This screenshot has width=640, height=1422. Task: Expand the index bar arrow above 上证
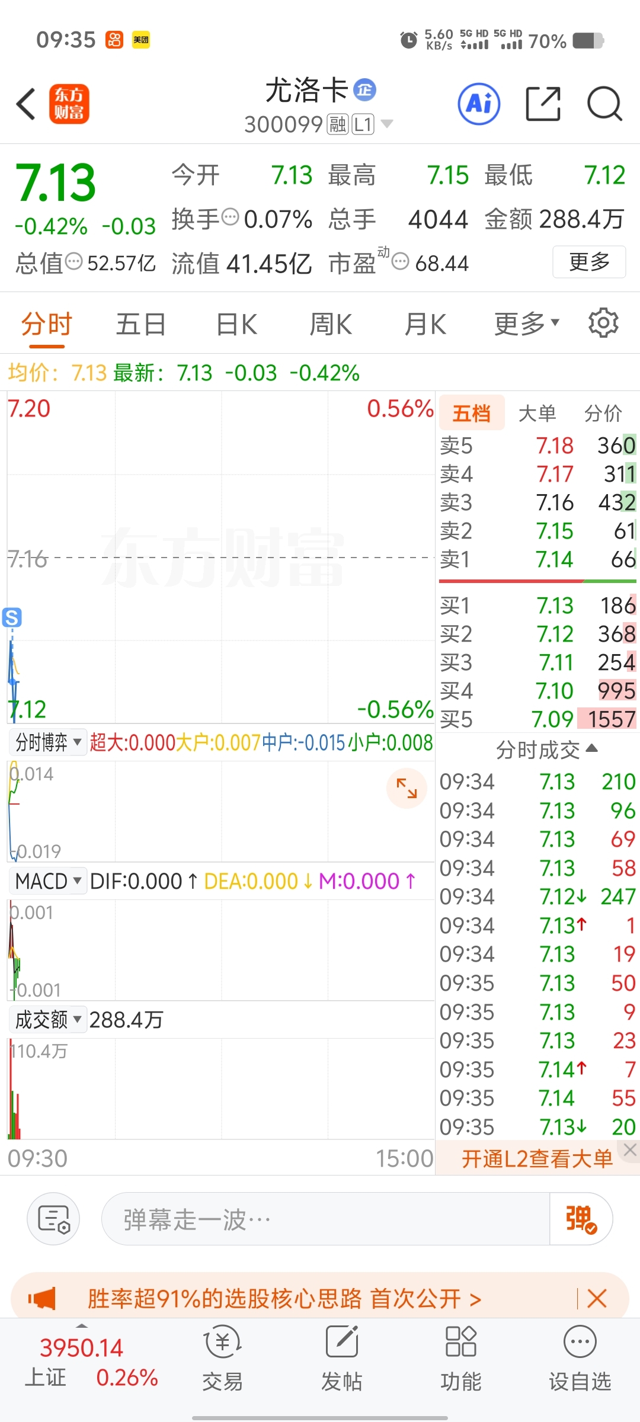(x=82, y=1325)
